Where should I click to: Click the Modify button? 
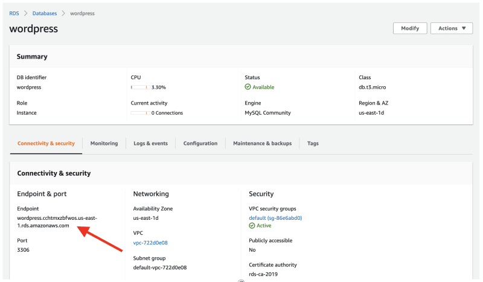410,28
